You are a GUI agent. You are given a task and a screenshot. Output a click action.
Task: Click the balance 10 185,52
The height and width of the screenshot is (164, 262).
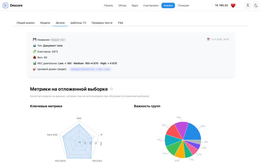[x=221, y=5]
